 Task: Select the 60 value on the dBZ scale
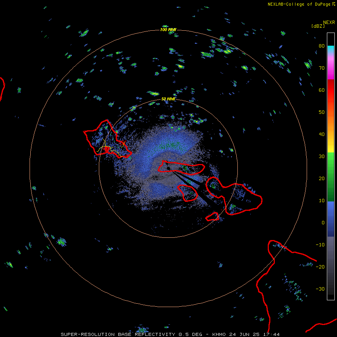click(322, 90)
